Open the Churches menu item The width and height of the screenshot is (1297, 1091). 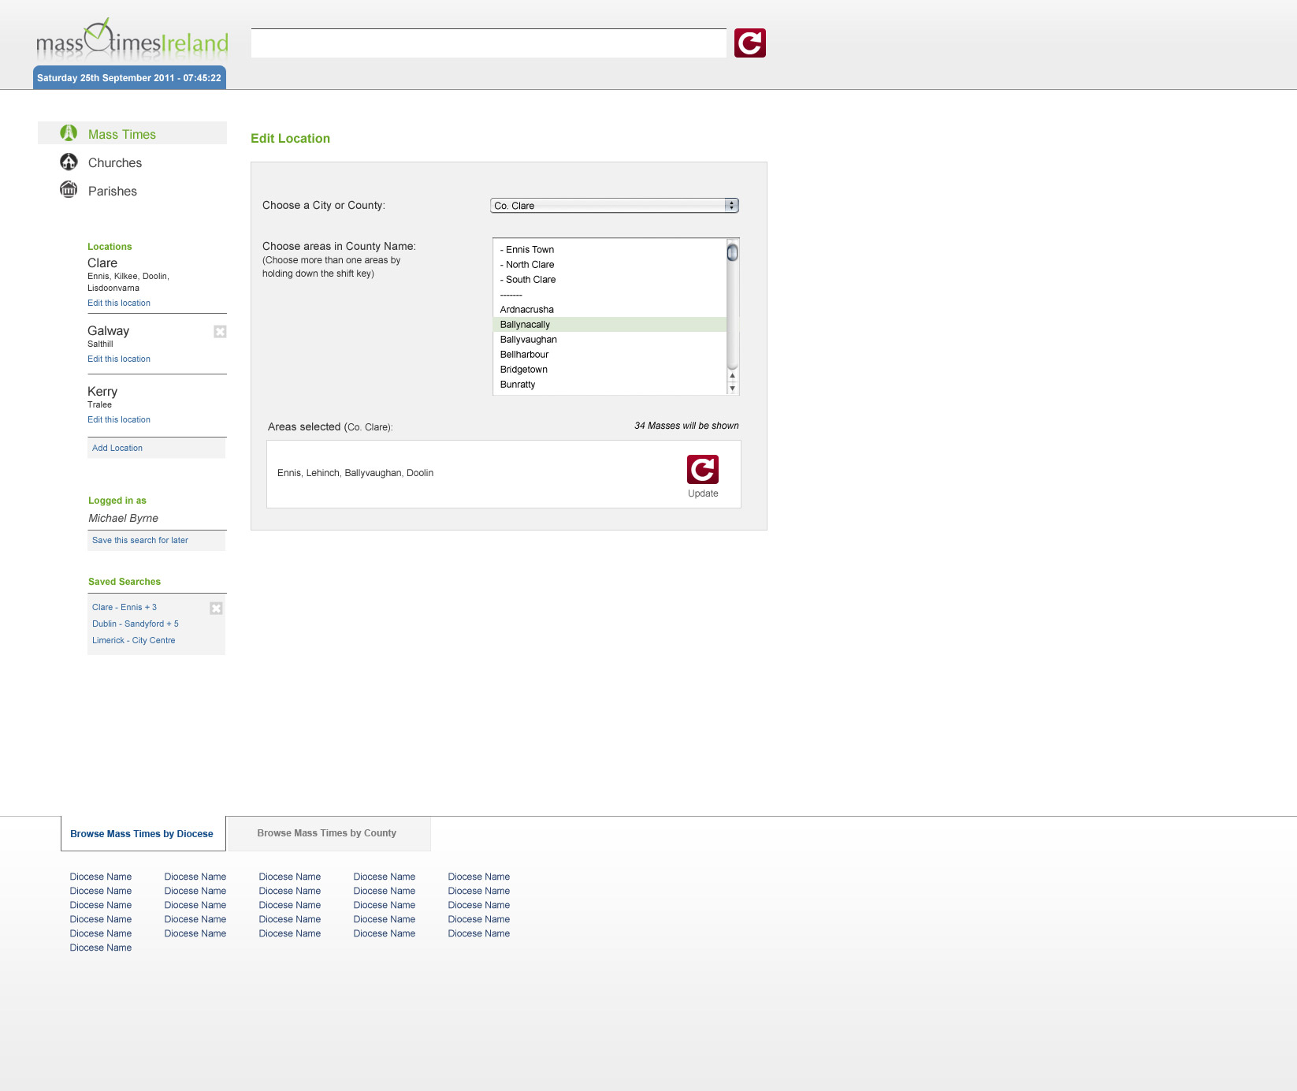[x=115, y=163]
